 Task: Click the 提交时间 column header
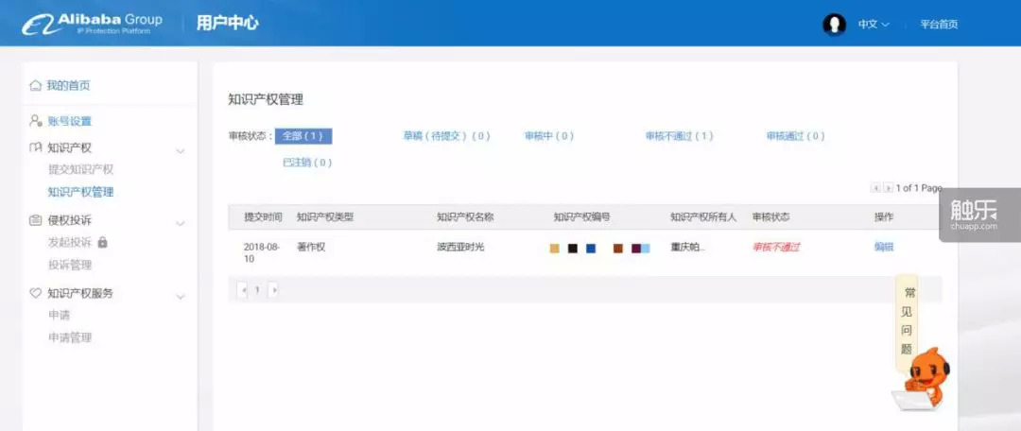point(263,217)
